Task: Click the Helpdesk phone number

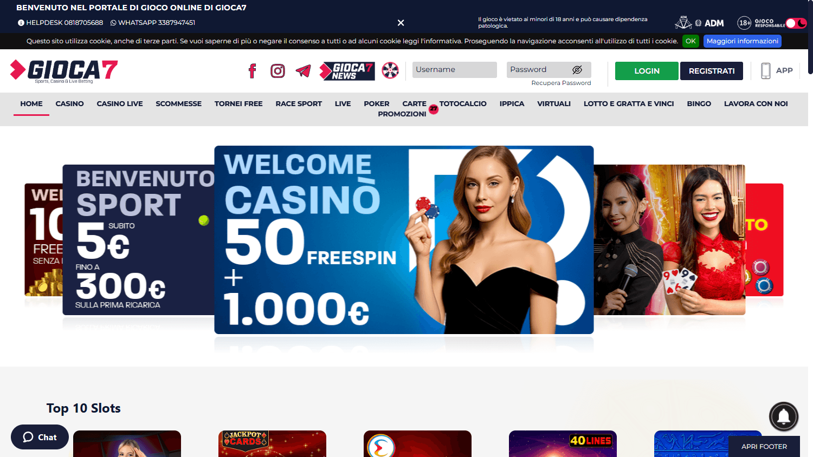Action: click(60, 23)
